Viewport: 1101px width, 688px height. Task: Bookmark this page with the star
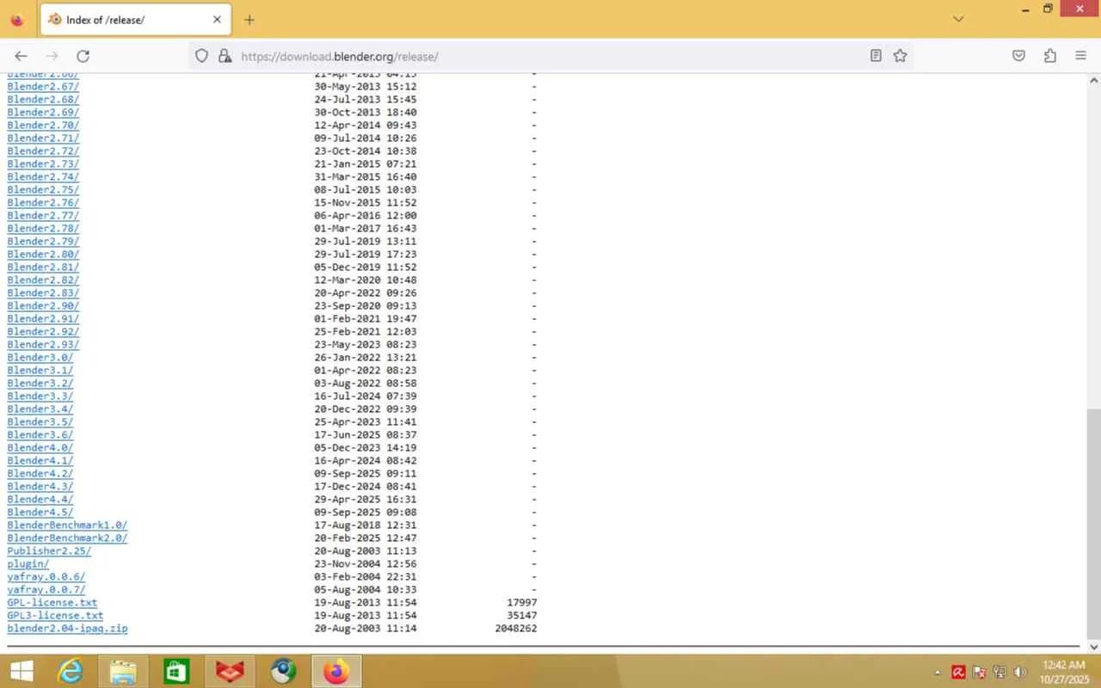(x=900, y=56)
